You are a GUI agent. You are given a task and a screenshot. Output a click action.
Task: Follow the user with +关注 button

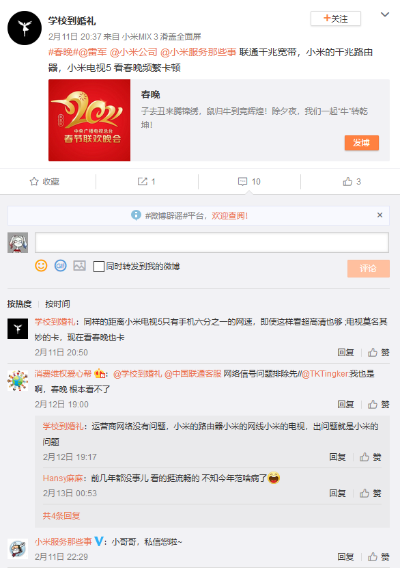336,18
